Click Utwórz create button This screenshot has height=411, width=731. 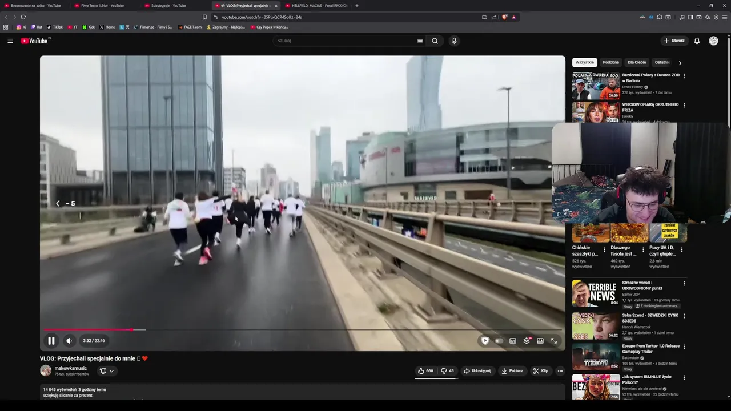674,41
